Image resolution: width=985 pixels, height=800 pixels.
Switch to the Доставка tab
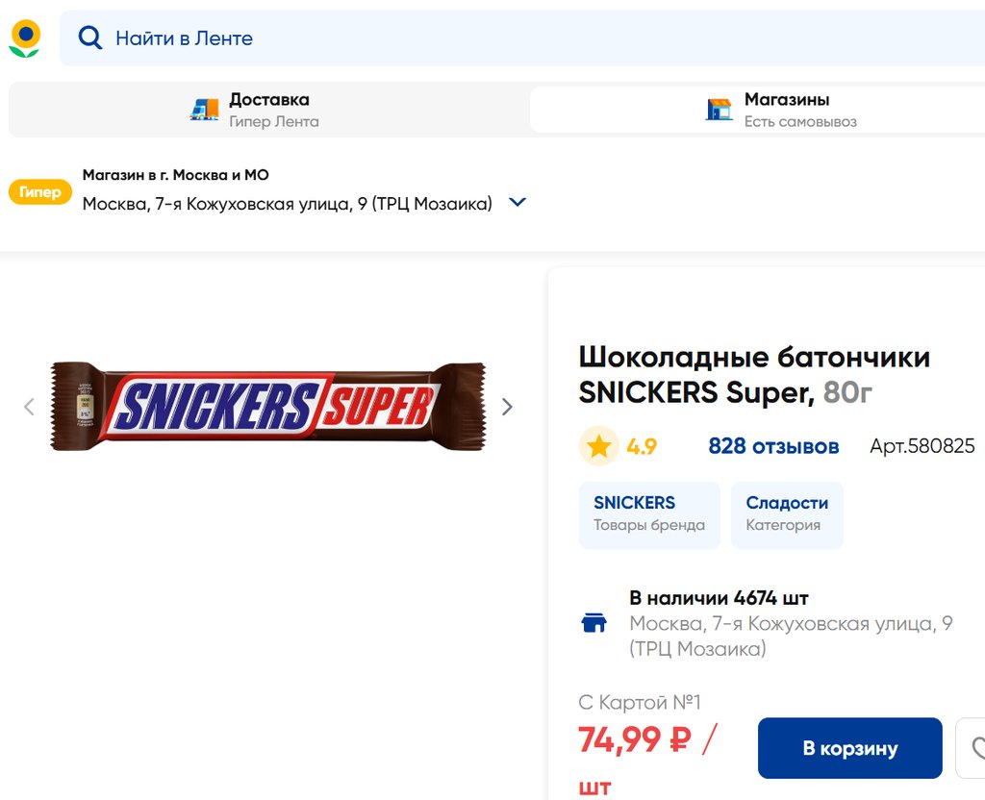coord(269,110)
